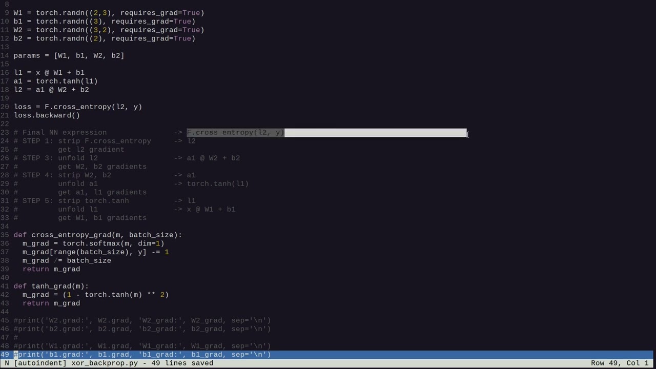Click the 'STEP 3: unfold l2' comment
This screenshot has height=369, width=656.
coord(60,158)
